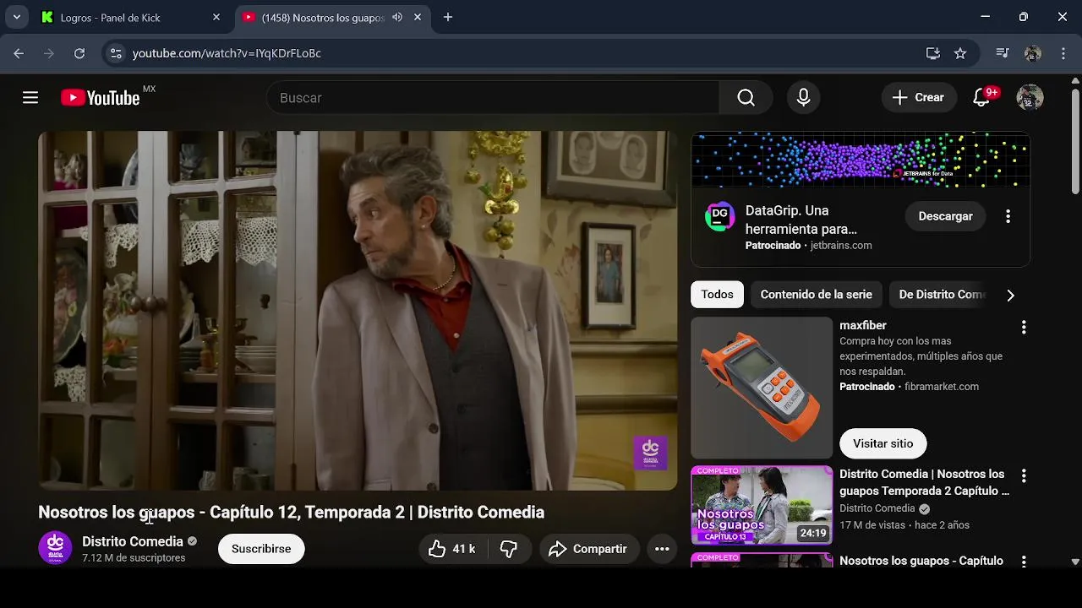Dislike the video with thumbs down
The height and width of the screenshot is (608, 1082).
pos(508,549)
